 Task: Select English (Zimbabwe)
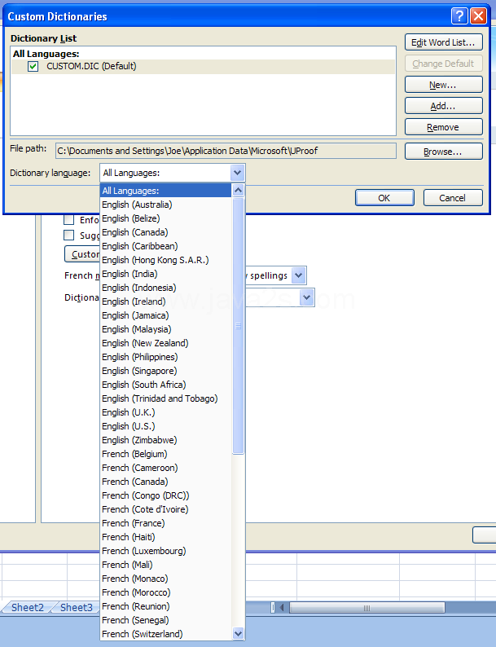click(166, 440)
